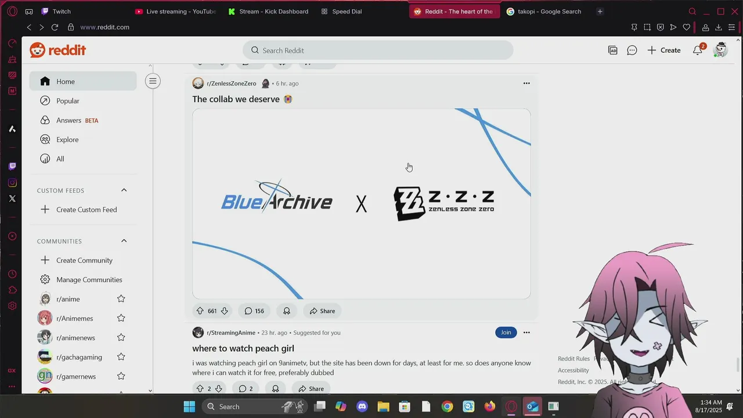The image size is (743, 418).
Task: Open the r/gachagaming community
Action: tap(79, 357)
